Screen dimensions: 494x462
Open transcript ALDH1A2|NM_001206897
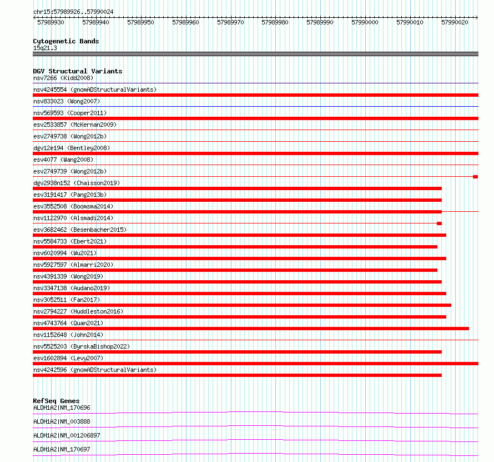67,435
